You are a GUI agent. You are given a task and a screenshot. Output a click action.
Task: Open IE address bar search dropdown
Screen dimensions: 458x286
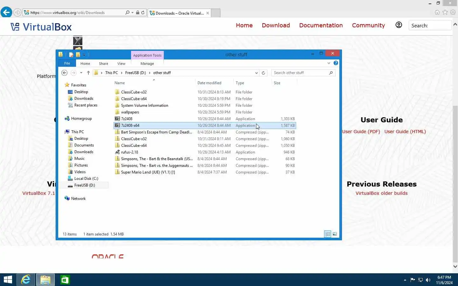(x=132, y=13)
